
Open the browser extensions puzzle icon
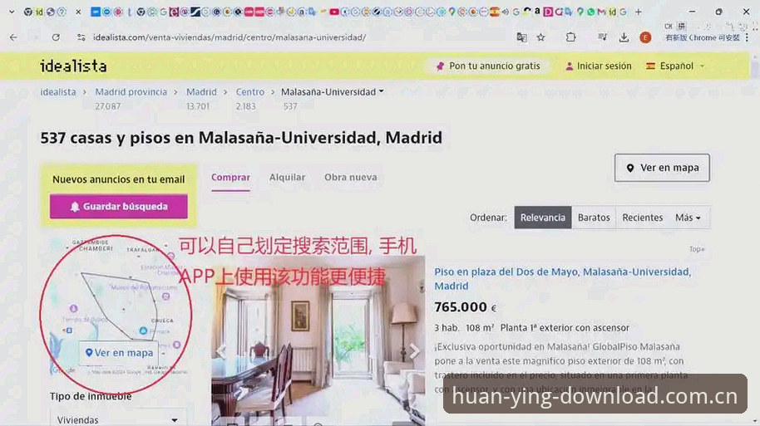(x=571, y=37)
